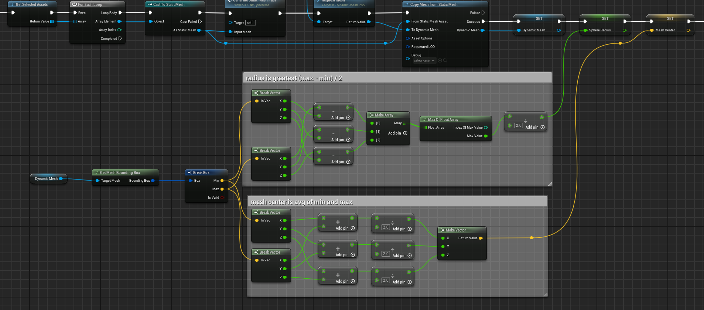
Task: Open the Select Asset dropdown under Debug
Action: pos(424,60)
